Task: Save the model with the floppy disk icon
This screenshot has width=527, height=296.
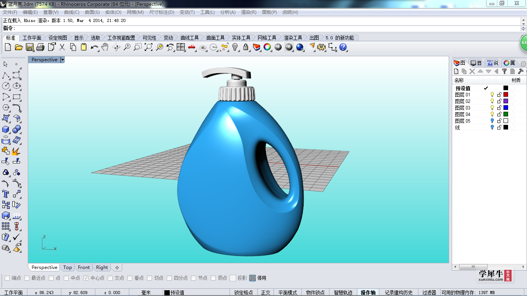Action: point(29,47)
